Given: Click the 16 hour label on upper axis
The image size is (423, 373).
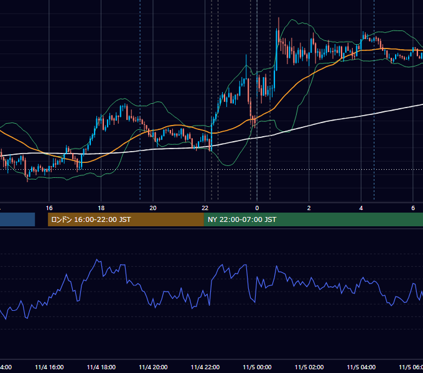Looking at the screenshot, I should (49, 208).
